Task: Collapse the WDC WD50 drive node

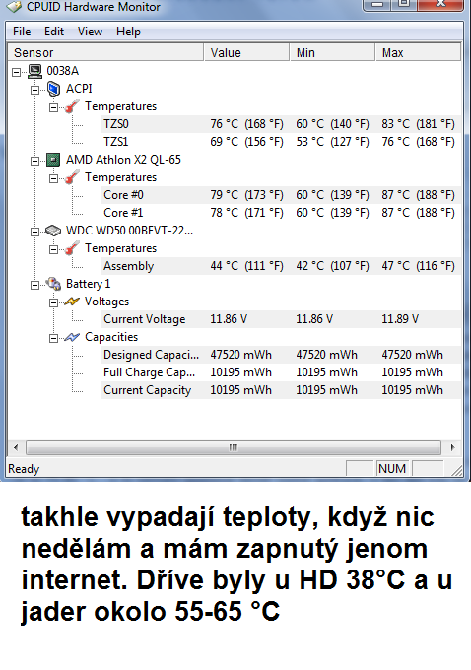Action: tap(35, 232)
